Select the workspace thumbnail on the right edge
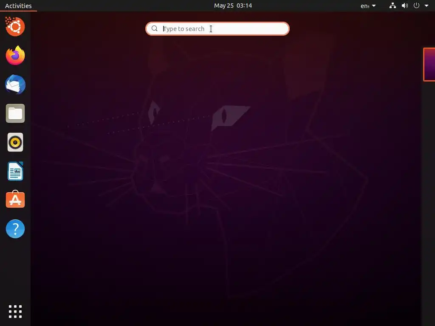 click(x=429, y=65)
